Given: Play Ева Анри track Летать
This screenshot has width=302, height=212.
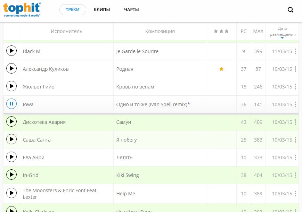Looking at the screenshot, I should point(11,157).
